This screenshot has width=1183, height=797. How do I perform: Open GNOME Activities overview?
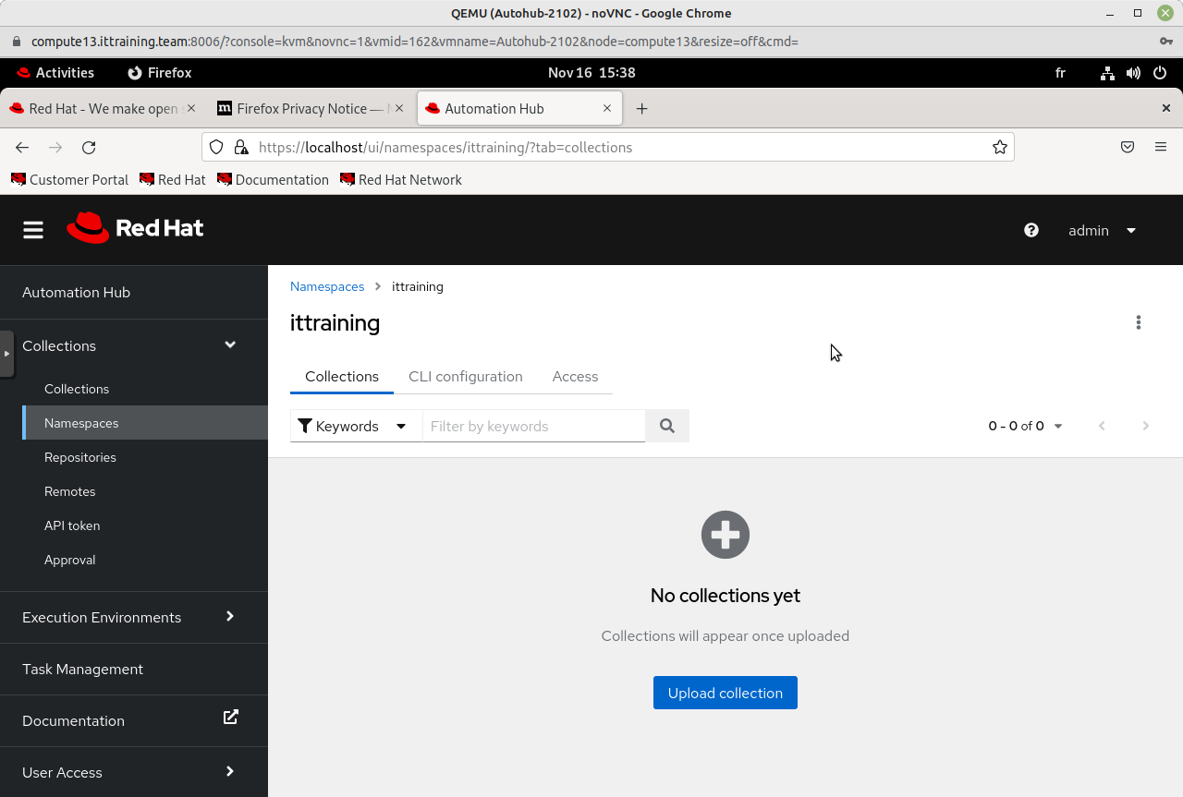coord(55,73)
